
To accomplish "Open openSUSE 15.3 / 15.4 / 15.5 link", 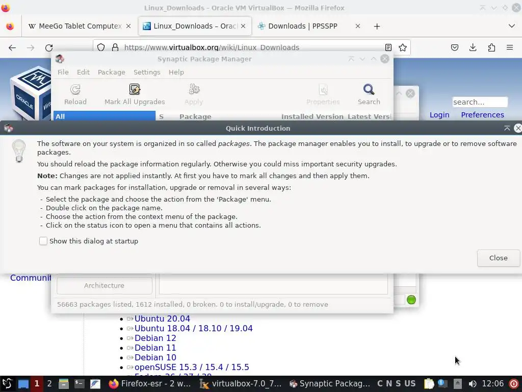I will 192,367.
